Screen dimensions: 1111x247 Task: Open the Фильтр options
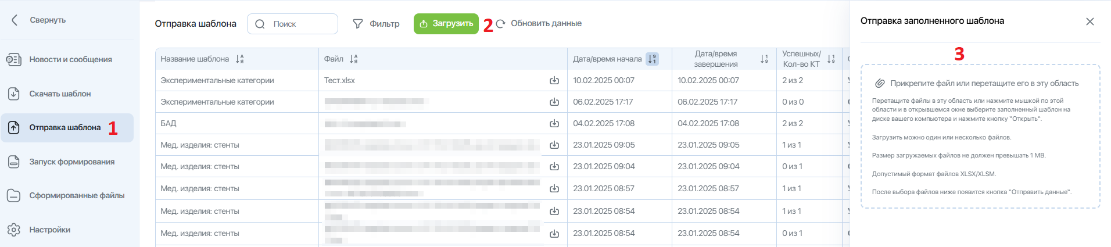tap(377, 24)
